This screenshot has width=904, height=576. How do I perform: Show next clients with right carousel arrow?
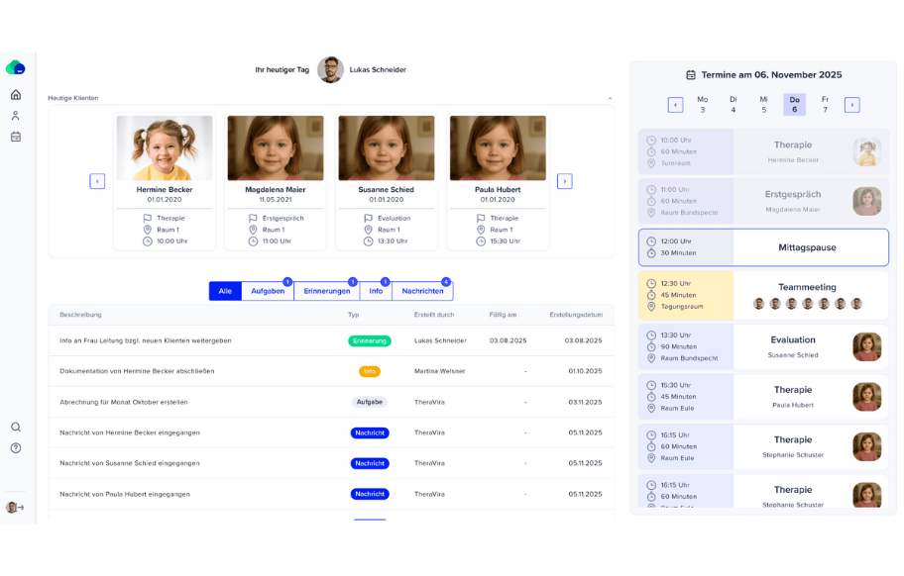tap(564, 181)
